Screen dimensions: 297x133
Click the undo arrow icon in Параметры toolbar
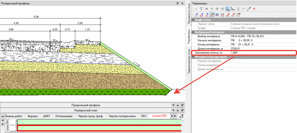point(201,9)
